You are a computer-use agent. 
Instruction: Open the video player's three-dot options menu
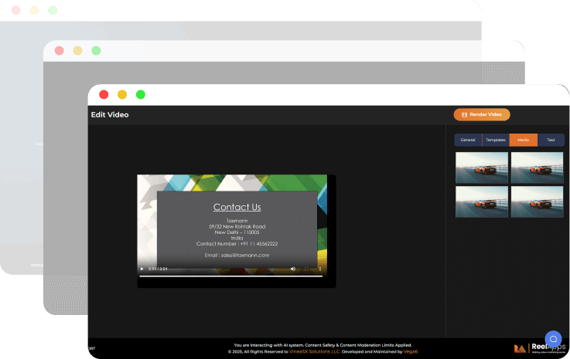click(x=319, y=269)
